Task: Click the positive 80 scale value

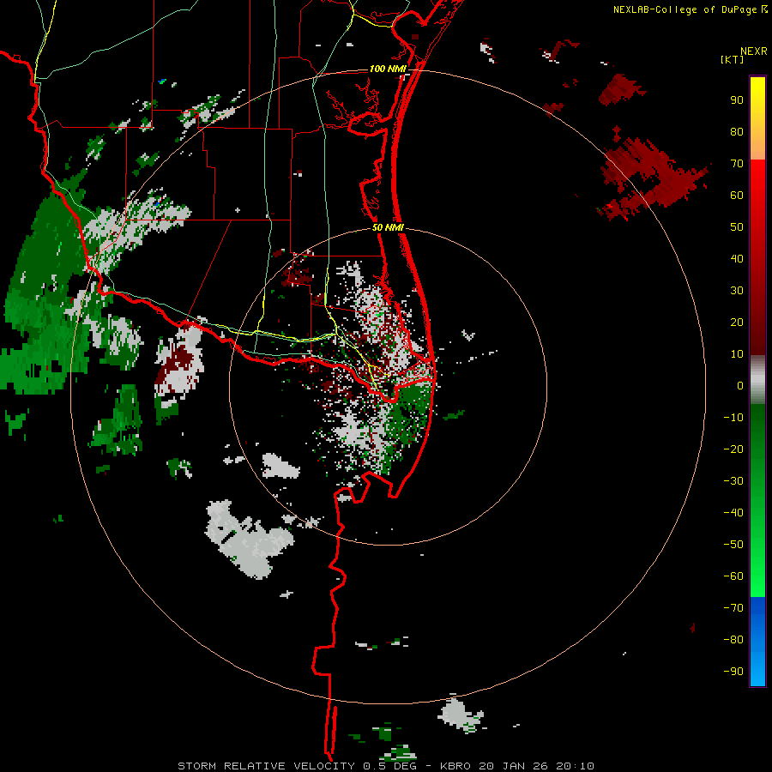Action: pos(737,132)
